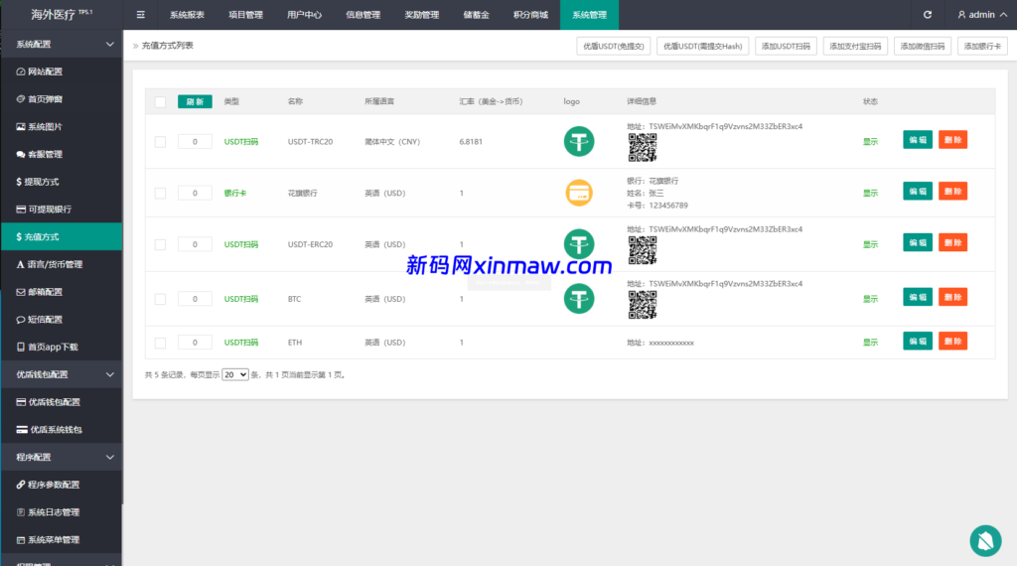Check the USDT-ERC20 row checkbox
This screenshot has height=566, width=1017.
click(160, 244)
